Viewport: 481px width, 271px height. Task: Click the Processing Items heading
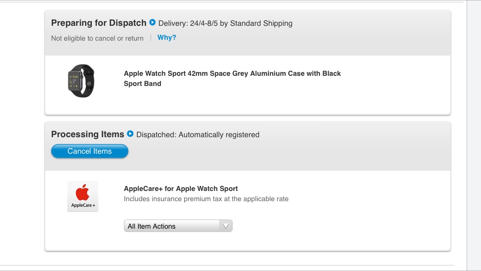click(x=88, y=134)
